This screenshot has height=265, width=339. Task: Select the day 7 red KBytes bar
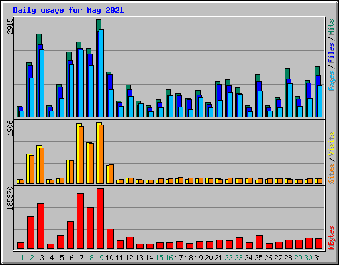coord(80,221)
